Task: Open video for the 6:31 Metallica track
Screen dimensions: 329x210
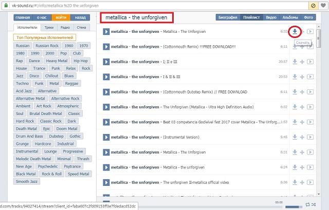Action: point(310,152)
